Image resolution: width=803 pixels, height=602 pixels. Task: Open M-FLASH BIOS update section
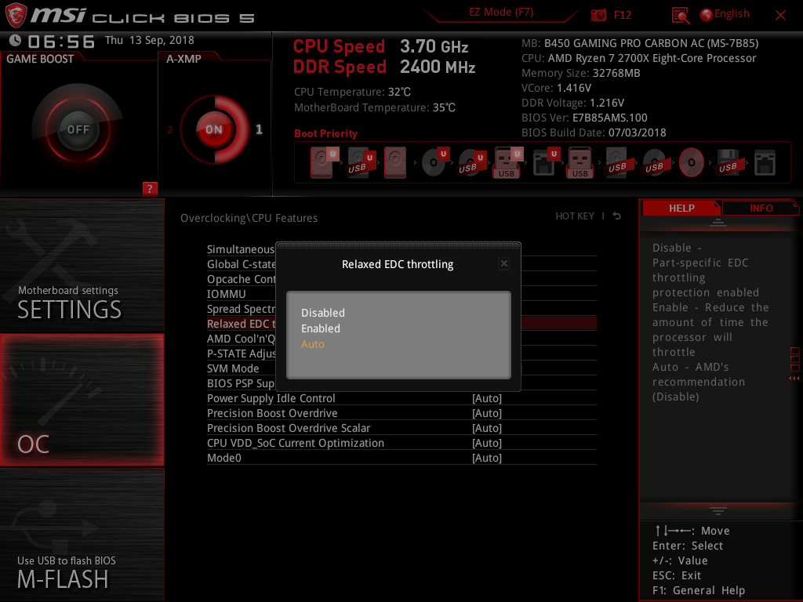click(x=82, y=535)
